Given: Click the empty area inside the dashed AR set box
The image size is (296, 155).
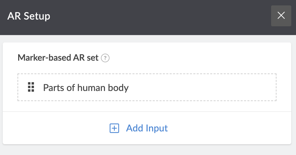Looking at the screenshot, I should click(202, 87).
